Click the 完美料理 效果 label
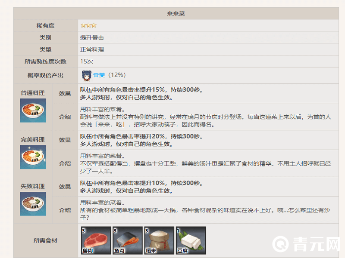345x258 pixels. (x=65, y=140)
